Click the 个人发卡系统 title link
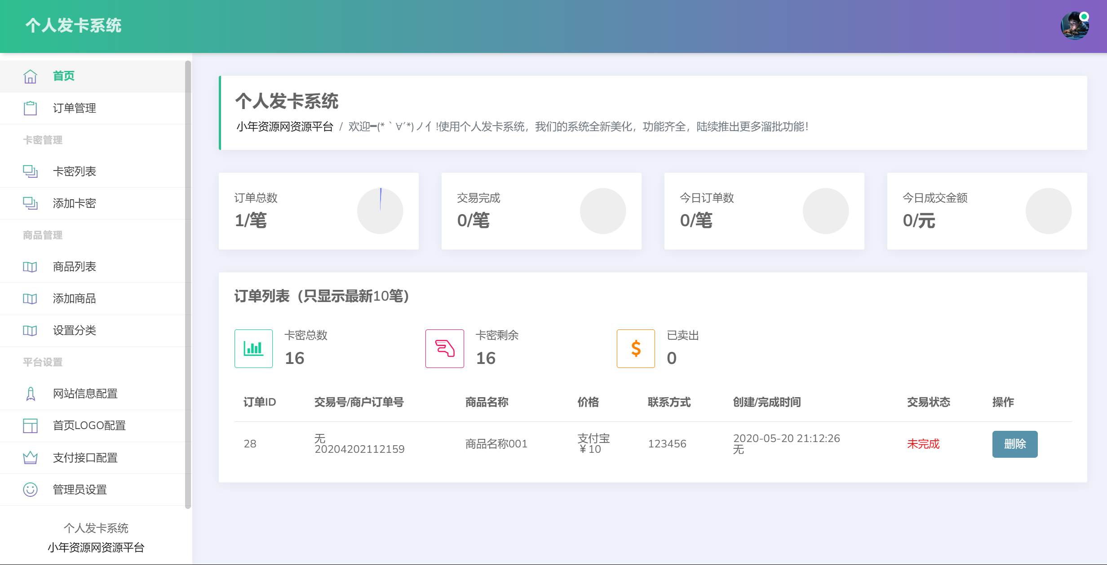1107x565 pixels. [x=74, y=26]
